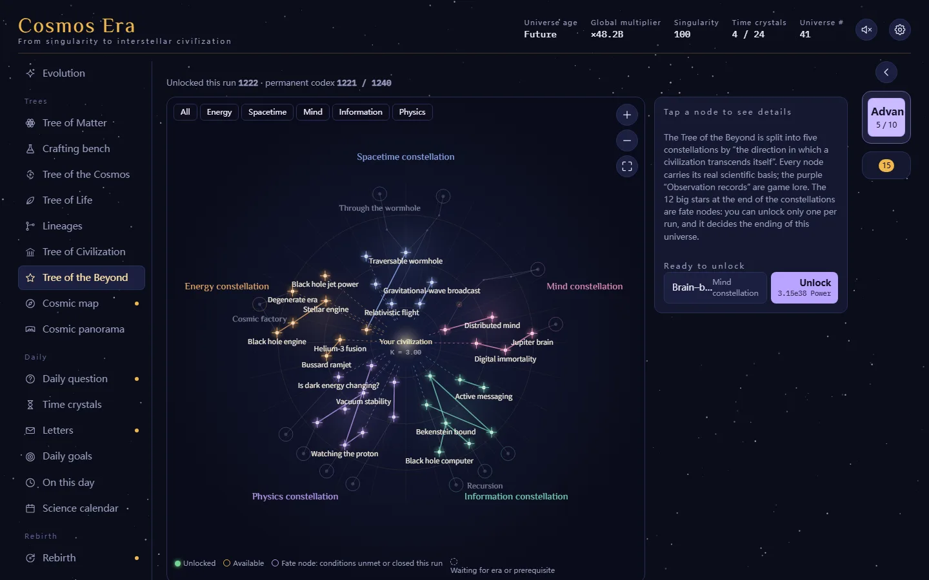Filter by Mind constellation tab

[x=313, y=112]
